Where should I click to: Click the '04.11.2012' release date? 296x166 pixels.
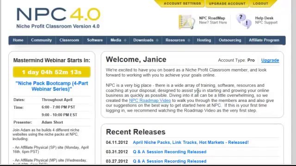(x=117, y=142)
